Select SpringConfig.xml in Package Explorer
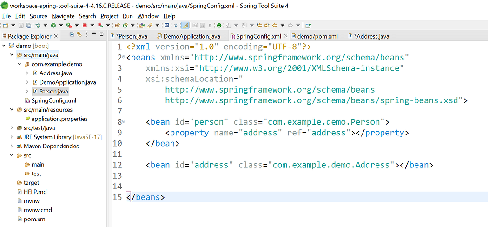The width and height of the screenshot is (488, 227). point(50,100)
